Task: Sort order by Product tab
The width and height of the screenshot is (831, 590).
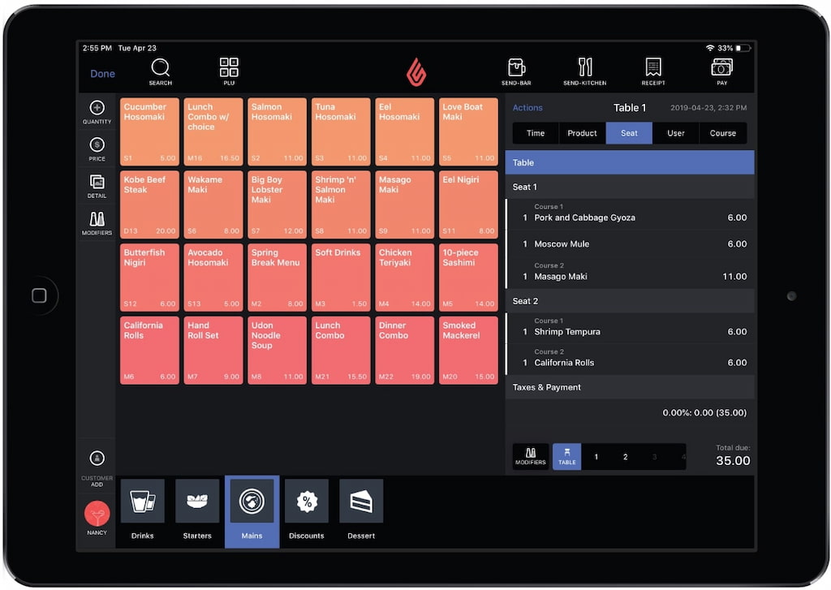Action: tap(582, 133)
